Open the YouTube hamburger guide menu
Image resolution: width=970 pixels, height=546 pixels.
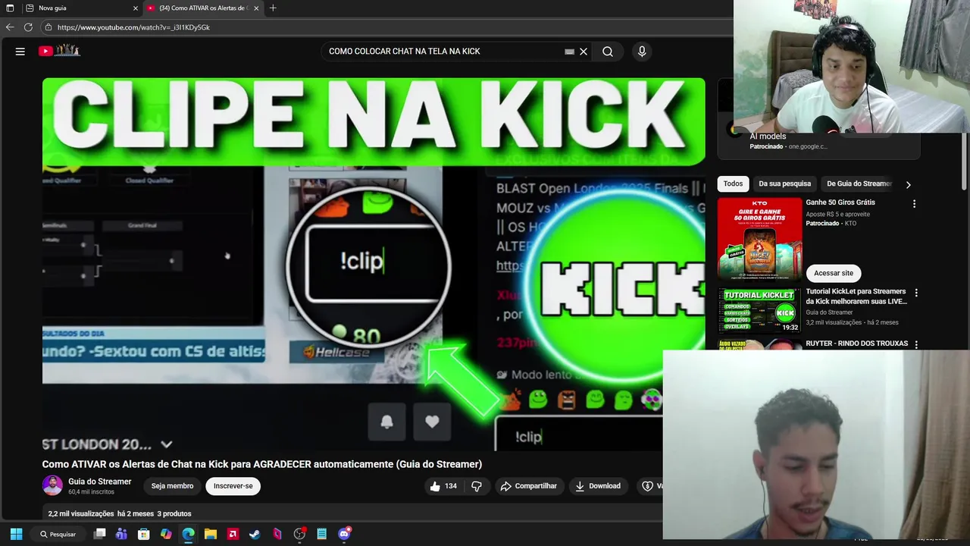coord(20,52)
